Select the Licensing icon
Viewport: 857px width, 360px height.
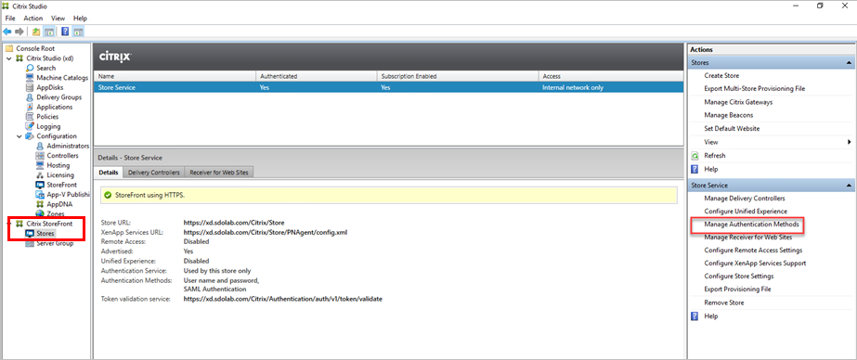[x=40, y=175]
